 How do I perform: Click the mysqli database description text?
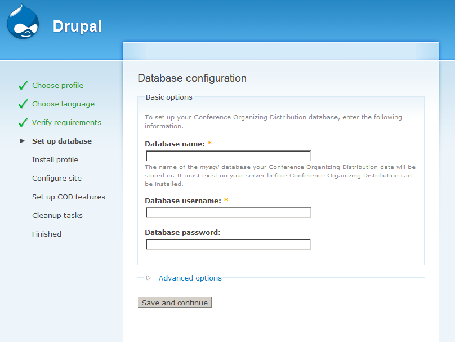coord(280,175)
